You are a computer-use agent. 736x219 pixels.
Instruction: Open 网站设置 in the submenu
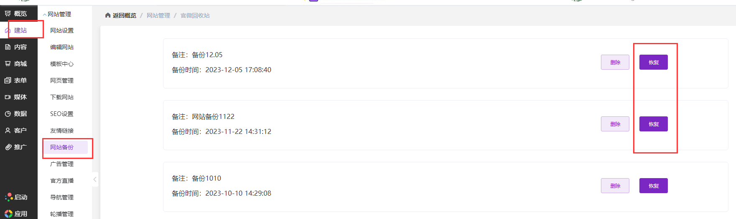click(x=62, y=30)
